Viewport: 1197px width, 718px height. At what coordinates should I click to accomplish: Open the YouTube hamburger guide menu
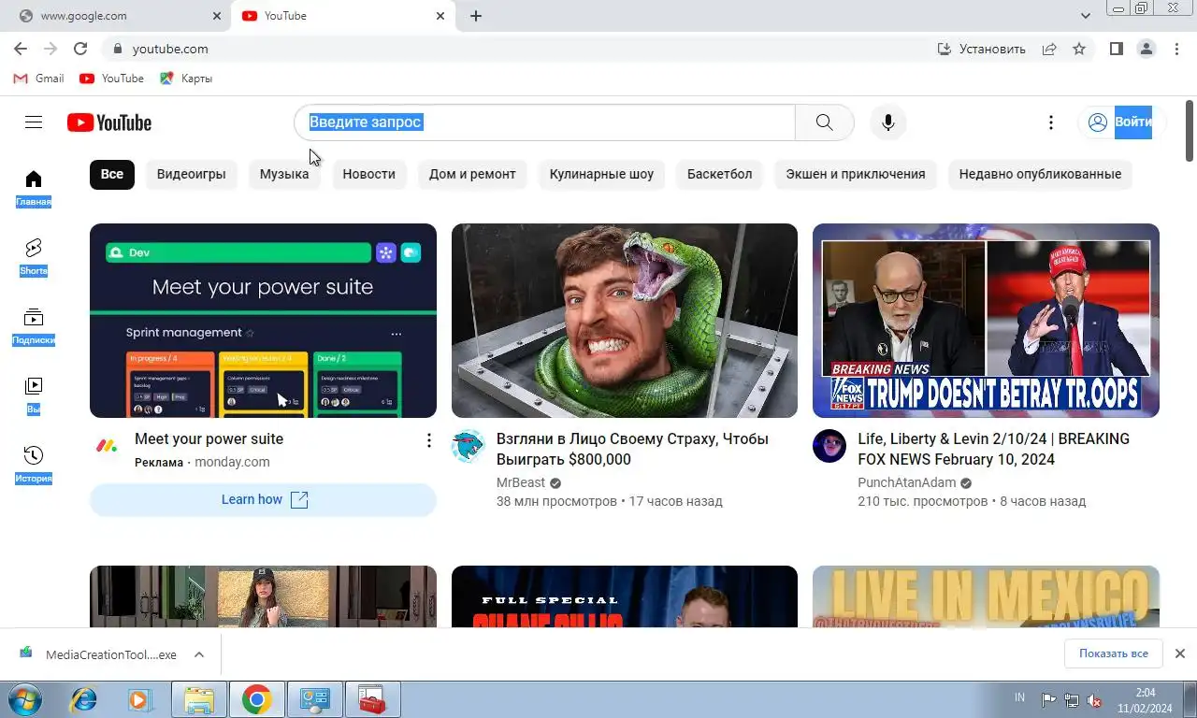point(34,122)
